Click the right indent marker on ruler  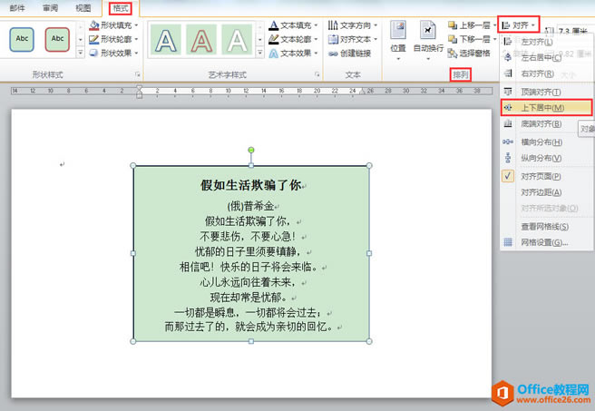(362, 92)
